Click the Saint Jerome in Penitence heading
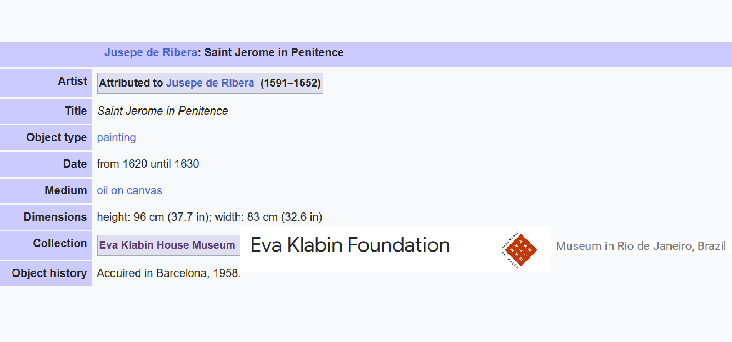Image resolution: width=732 pixels, height=342 pixels. click(x=274, y=52)
